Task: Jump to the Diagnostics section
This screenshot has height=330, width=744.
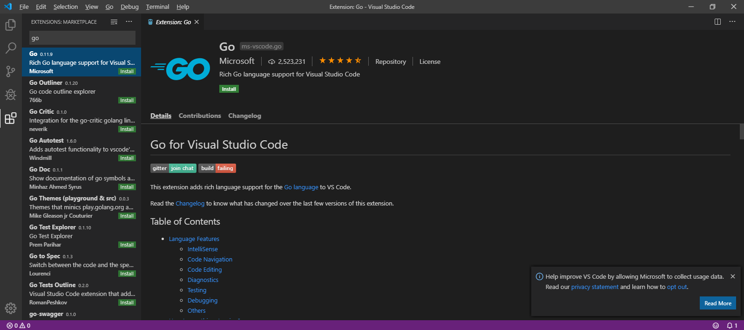Action: coord(203,280)
